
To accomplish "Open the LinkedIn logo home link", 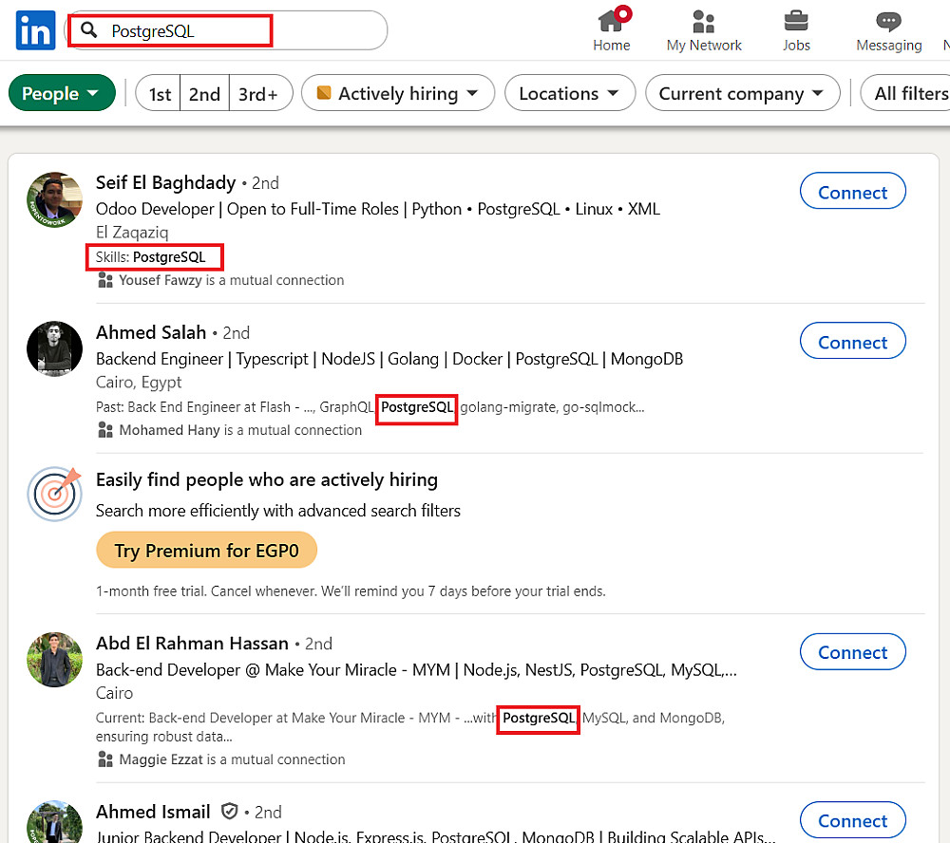I will [x=35, y=30].
